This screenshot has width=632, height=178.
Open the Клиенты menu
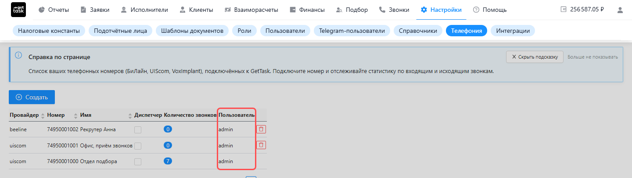point(197,10)
